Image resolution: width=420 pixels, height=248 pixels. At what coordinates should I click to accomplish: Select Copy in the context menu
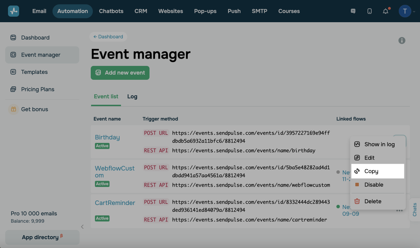(x=371, y=171)
